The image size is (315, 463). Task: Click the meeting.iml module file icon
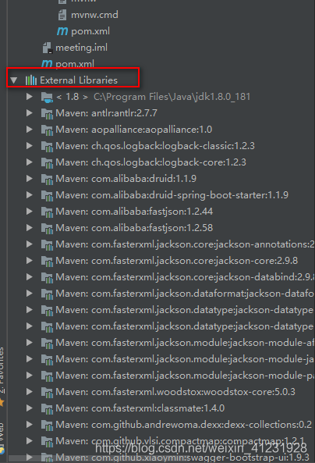click(x=48, y=48)
